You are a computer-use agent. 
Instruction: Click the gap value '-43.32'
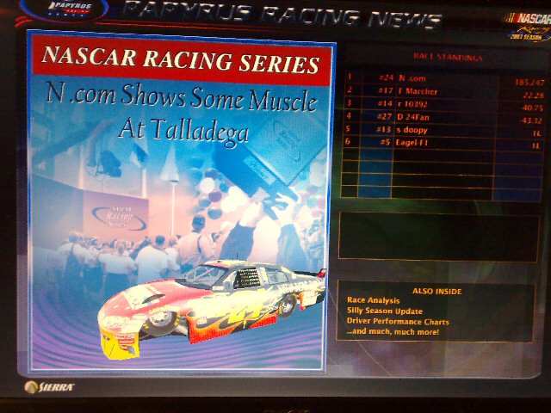(531, 120)
